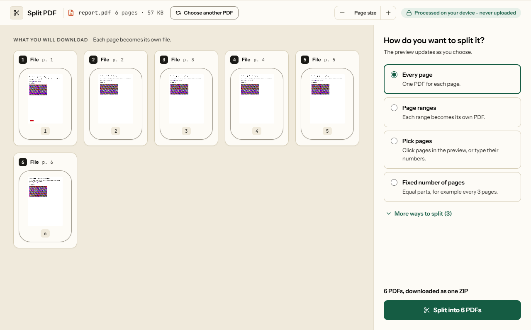The image size is (531, 330).
Task: Click the file 1 number badge
Action: click(23, 60)
